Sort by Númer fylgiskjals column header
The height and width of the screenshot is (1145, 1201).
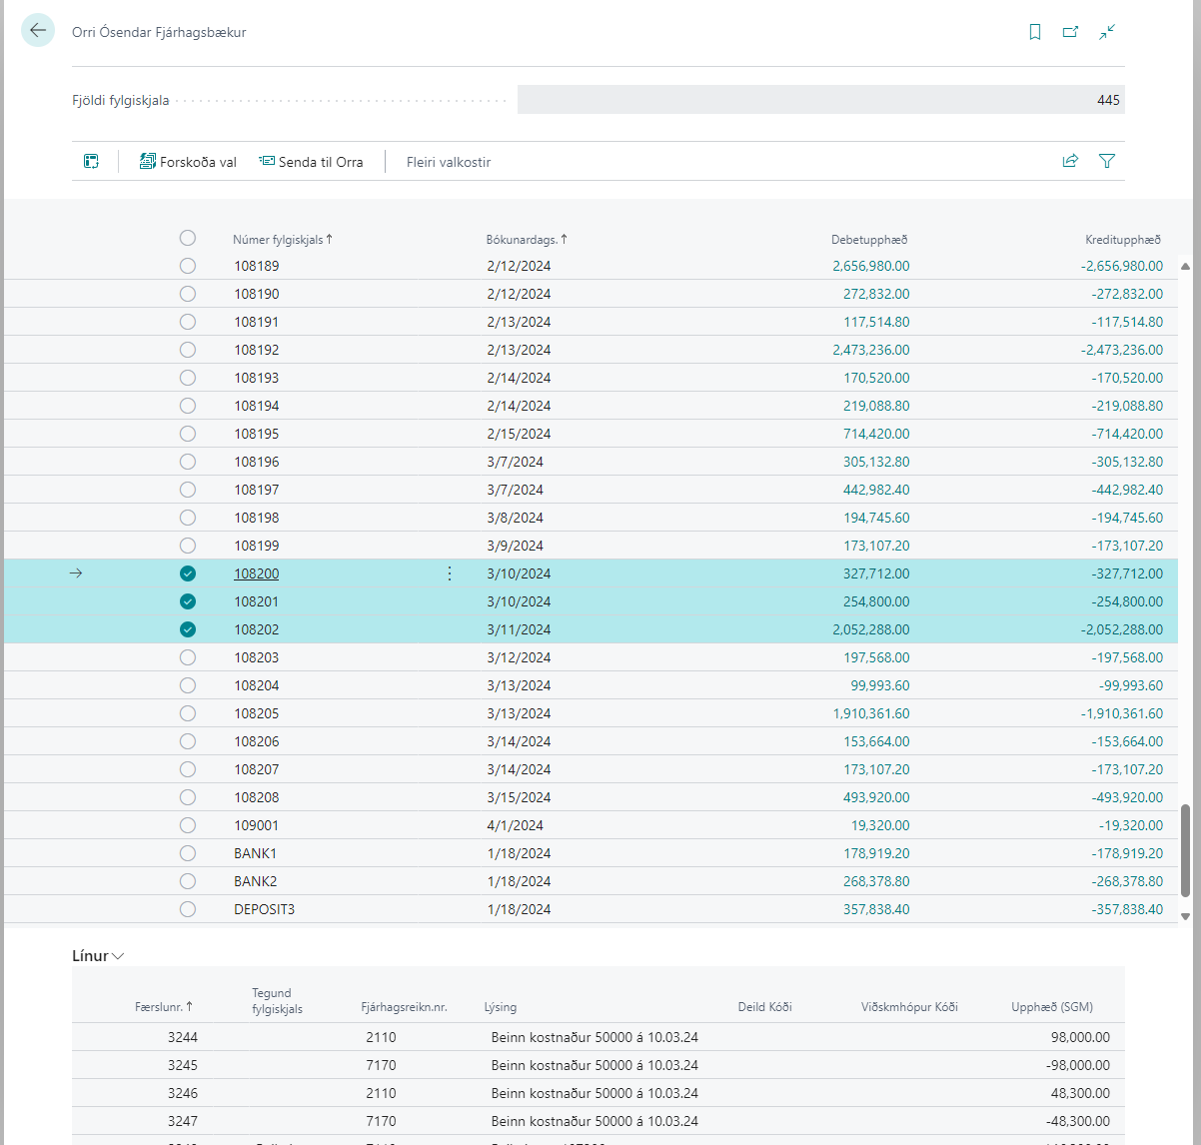point(278,240)
